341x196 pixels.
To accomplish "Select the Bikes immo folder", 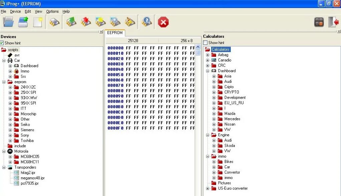I will point(228,162).
